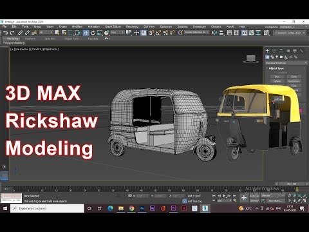Open the selection filter All dropdown

tap(46, 32)
